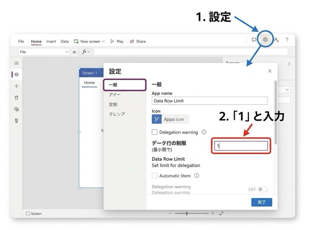Select the 一般 settings tab
The height and width of the screenshot is (230, 309).
click(x=125, y=85)
